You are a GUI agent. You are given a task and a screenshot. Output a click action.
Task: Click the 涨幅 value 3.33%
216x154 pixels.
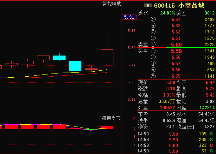coord(169,95)
